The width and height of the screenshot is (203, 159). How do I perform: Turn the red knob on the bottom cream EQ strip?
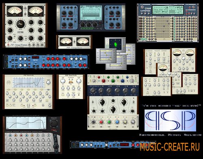[x=101, y=122]
